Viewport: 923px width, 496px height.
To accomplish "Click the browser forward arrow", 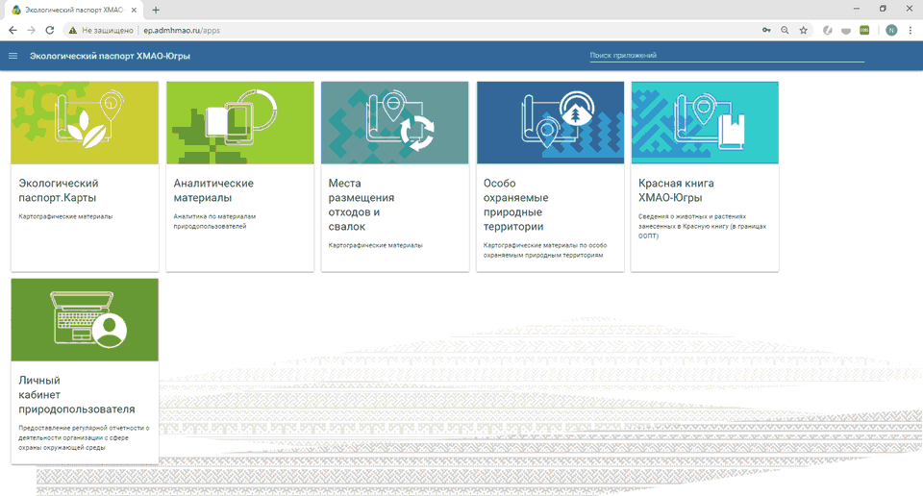I will click(x=31, y=30).
